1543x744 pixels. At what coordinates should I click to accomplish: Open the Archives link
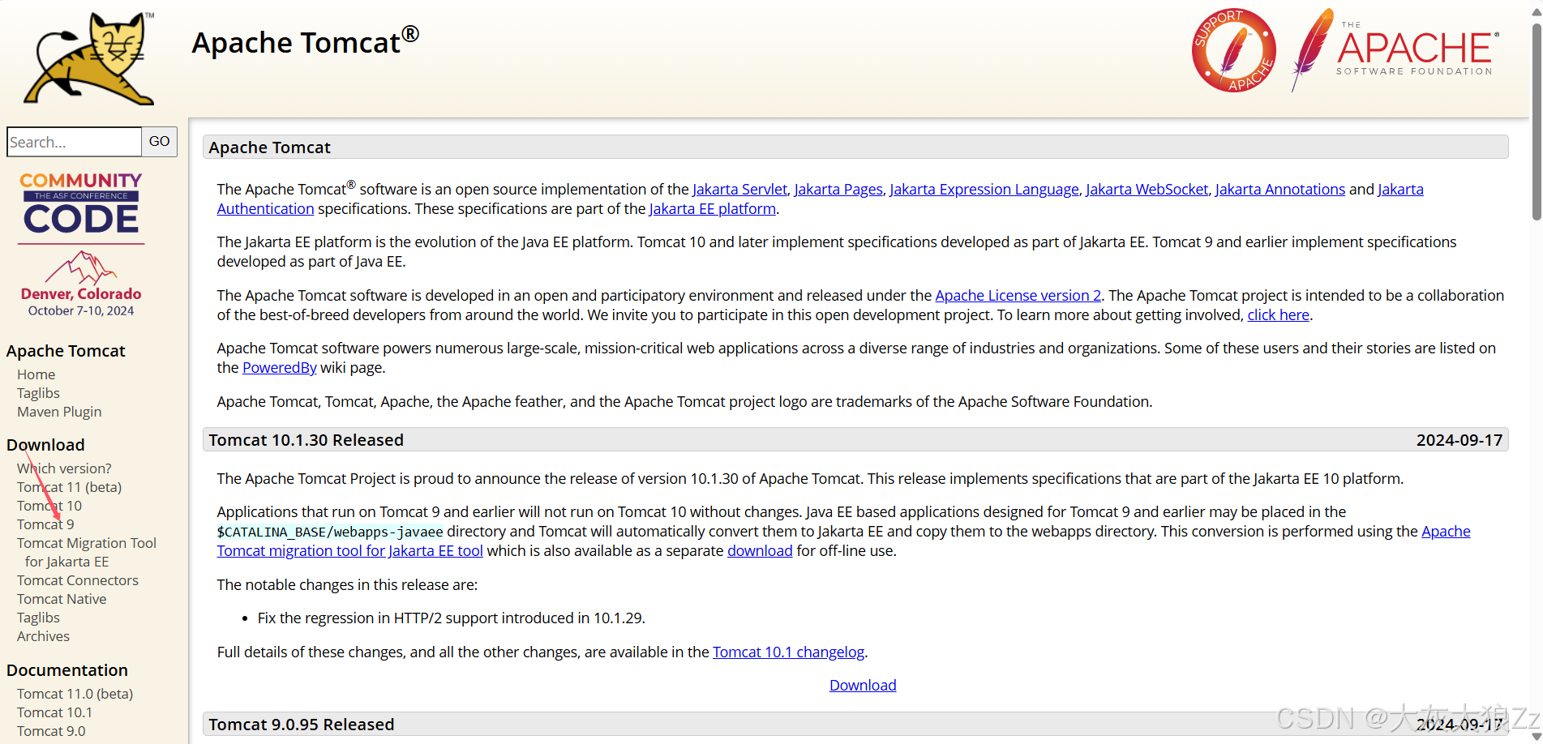coord(43,636)
